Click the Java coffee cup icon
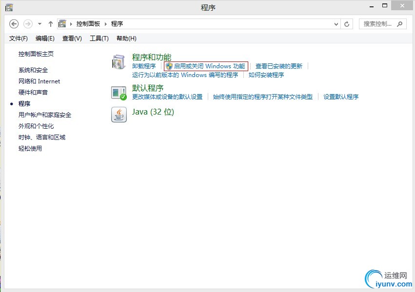415x292 pixels. [x=119, y=115]
